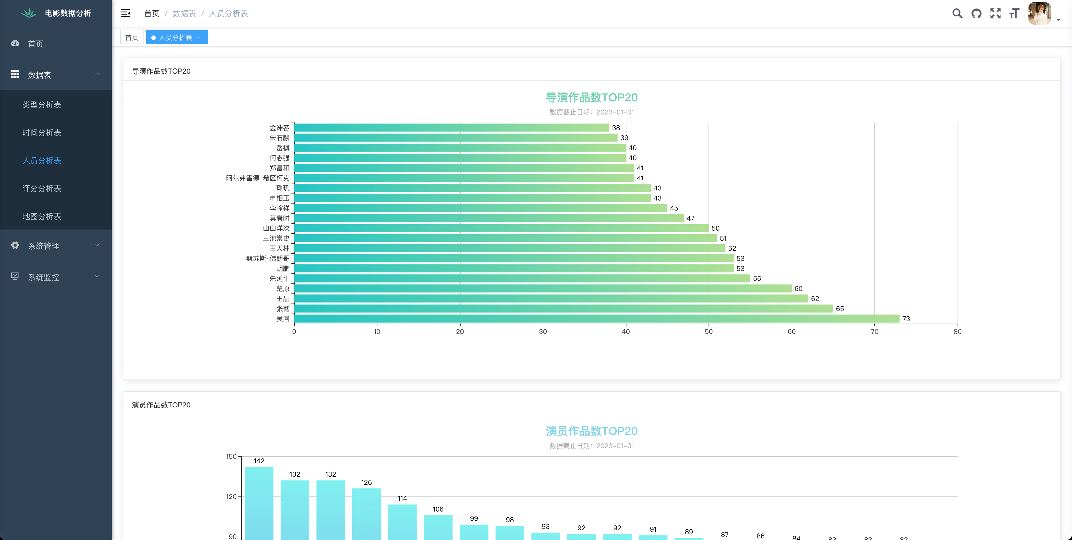Click the gear icon beside 系统管理

click(x=15, y=245)
